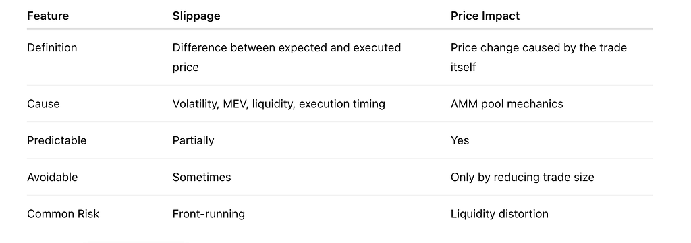Select the Predictable row label
Screen dimensions: 691x243
click(57, 140)
